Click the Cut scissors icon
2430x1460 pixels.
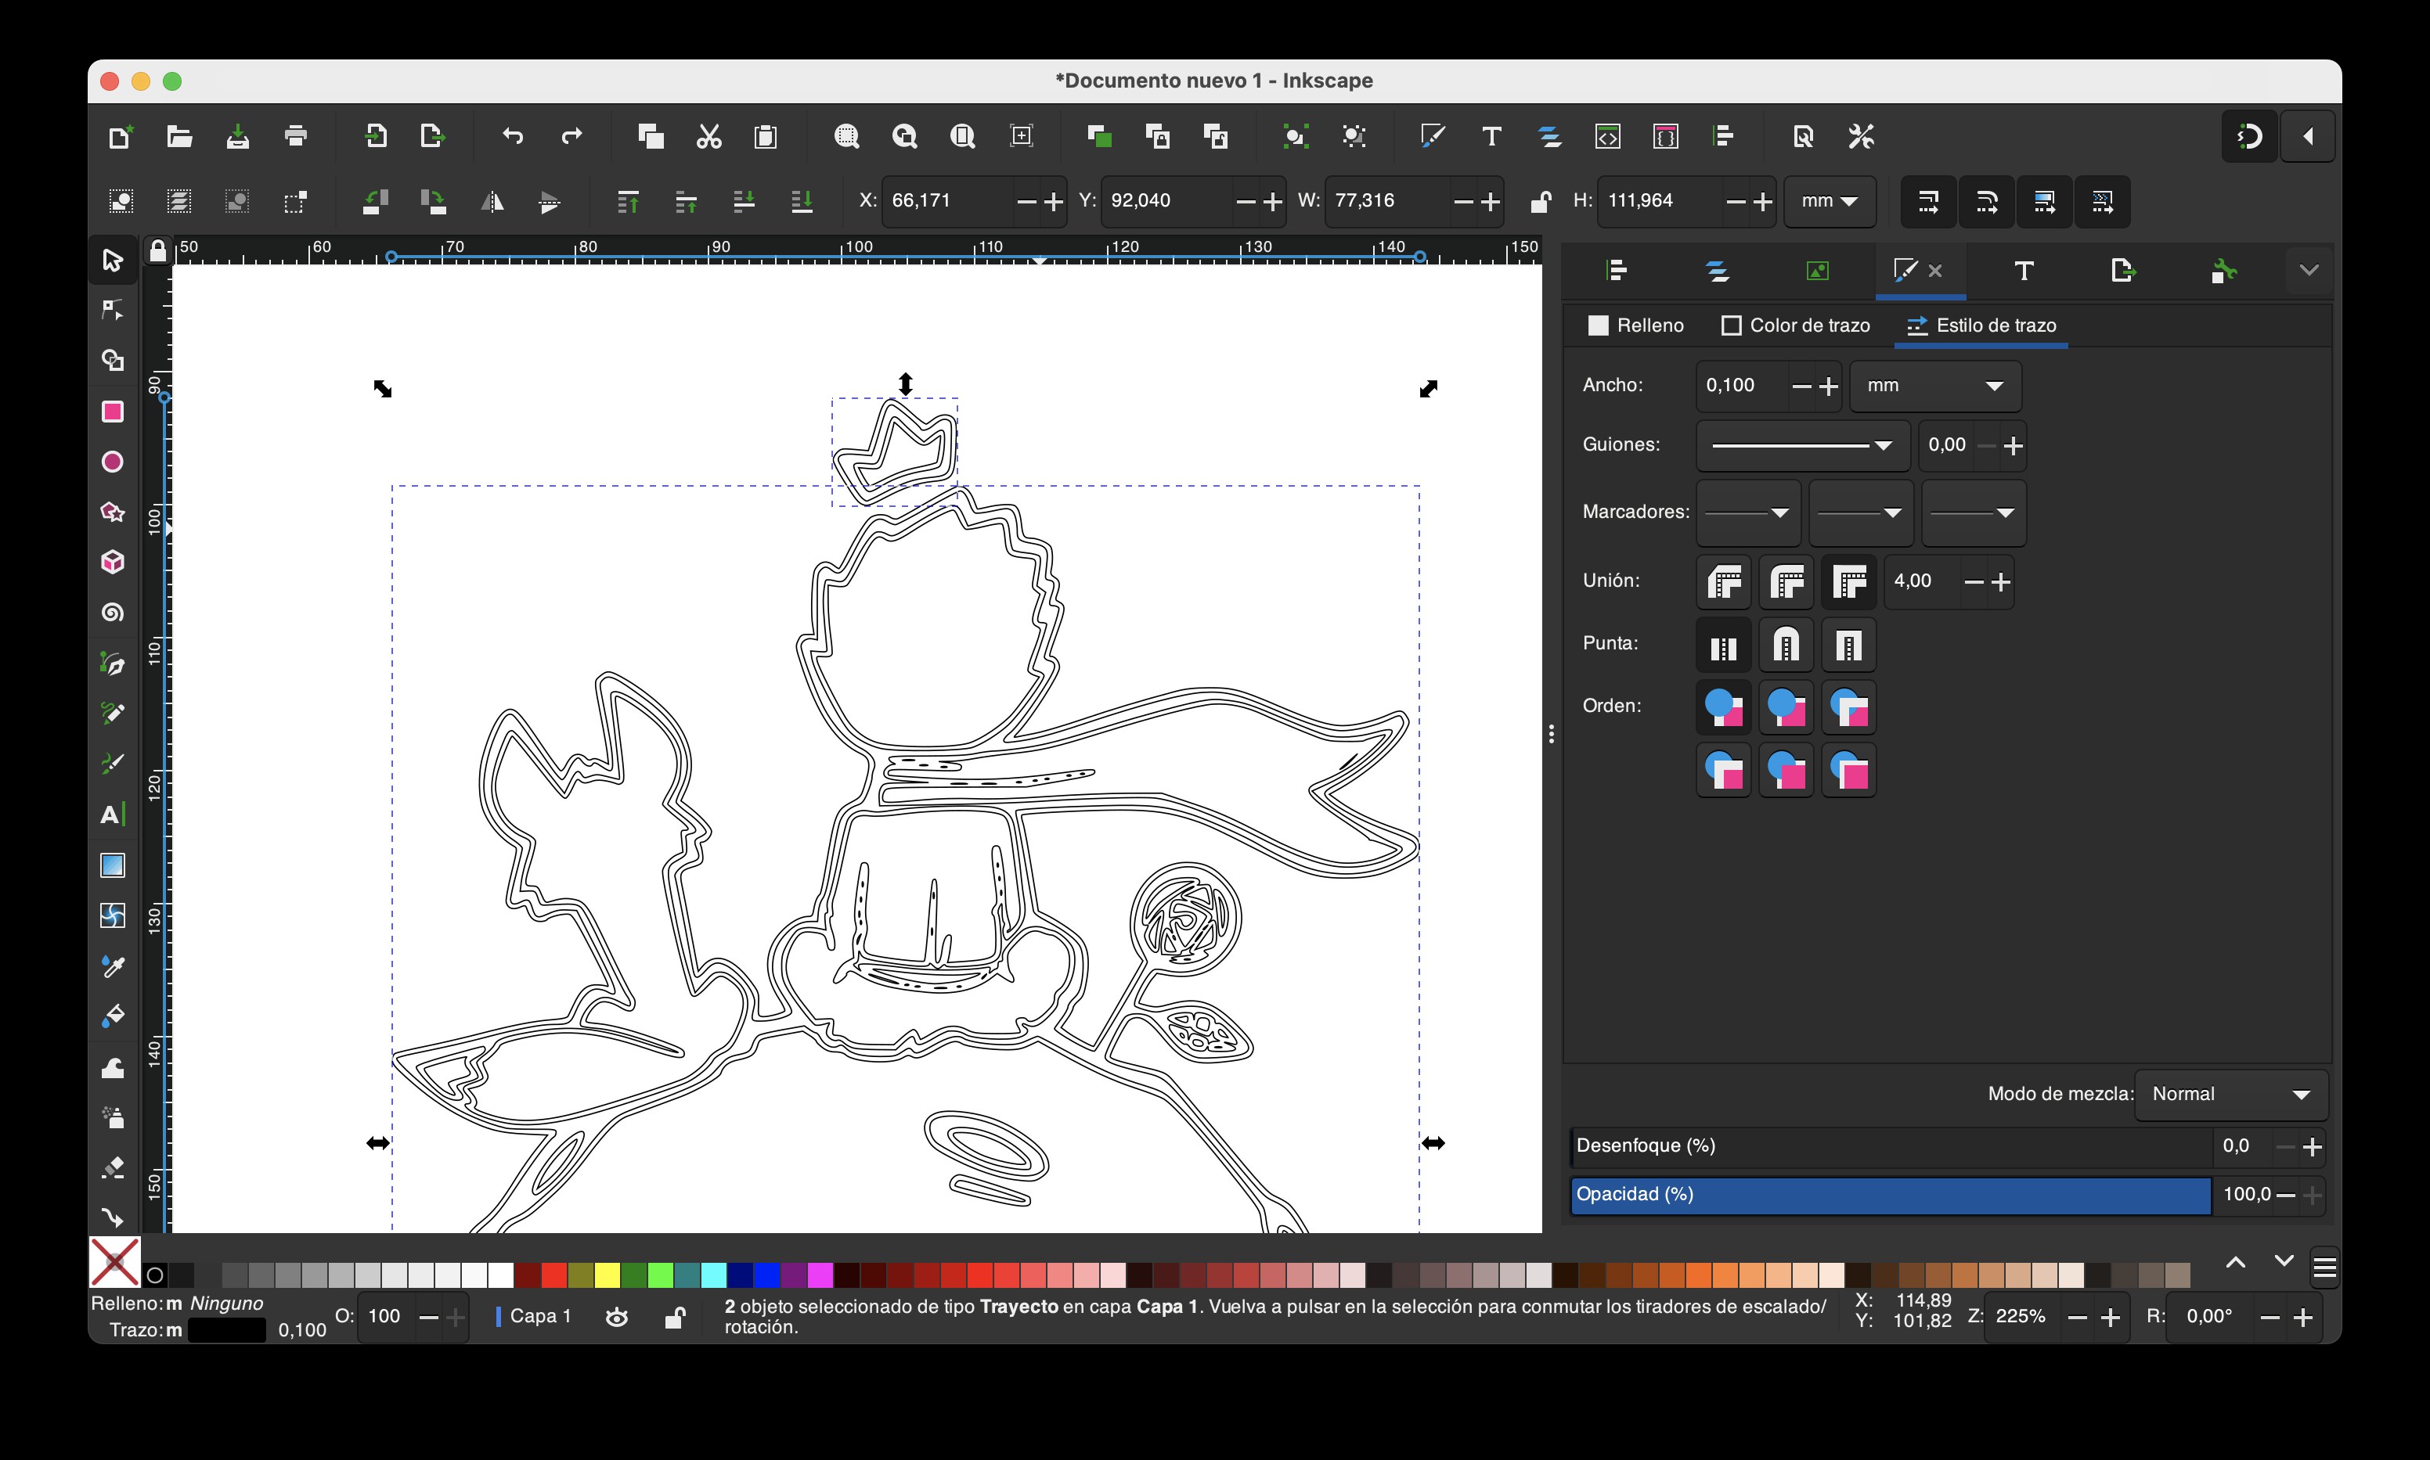pos(708,137)
